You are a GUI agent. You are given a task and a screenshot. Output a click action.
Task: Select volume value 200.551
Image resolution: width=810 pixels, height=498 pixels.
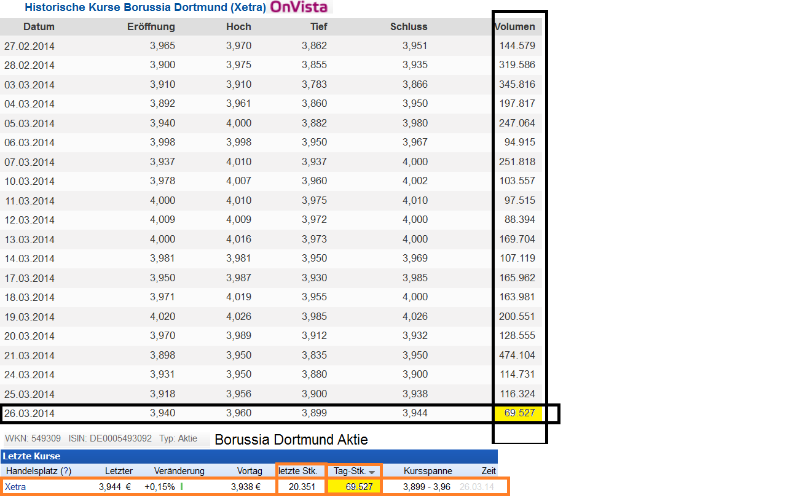point(517,316)
